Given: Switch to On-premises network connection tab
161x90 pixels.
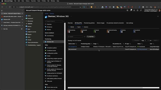Looking at the screenshot, I should pos(115,23).
